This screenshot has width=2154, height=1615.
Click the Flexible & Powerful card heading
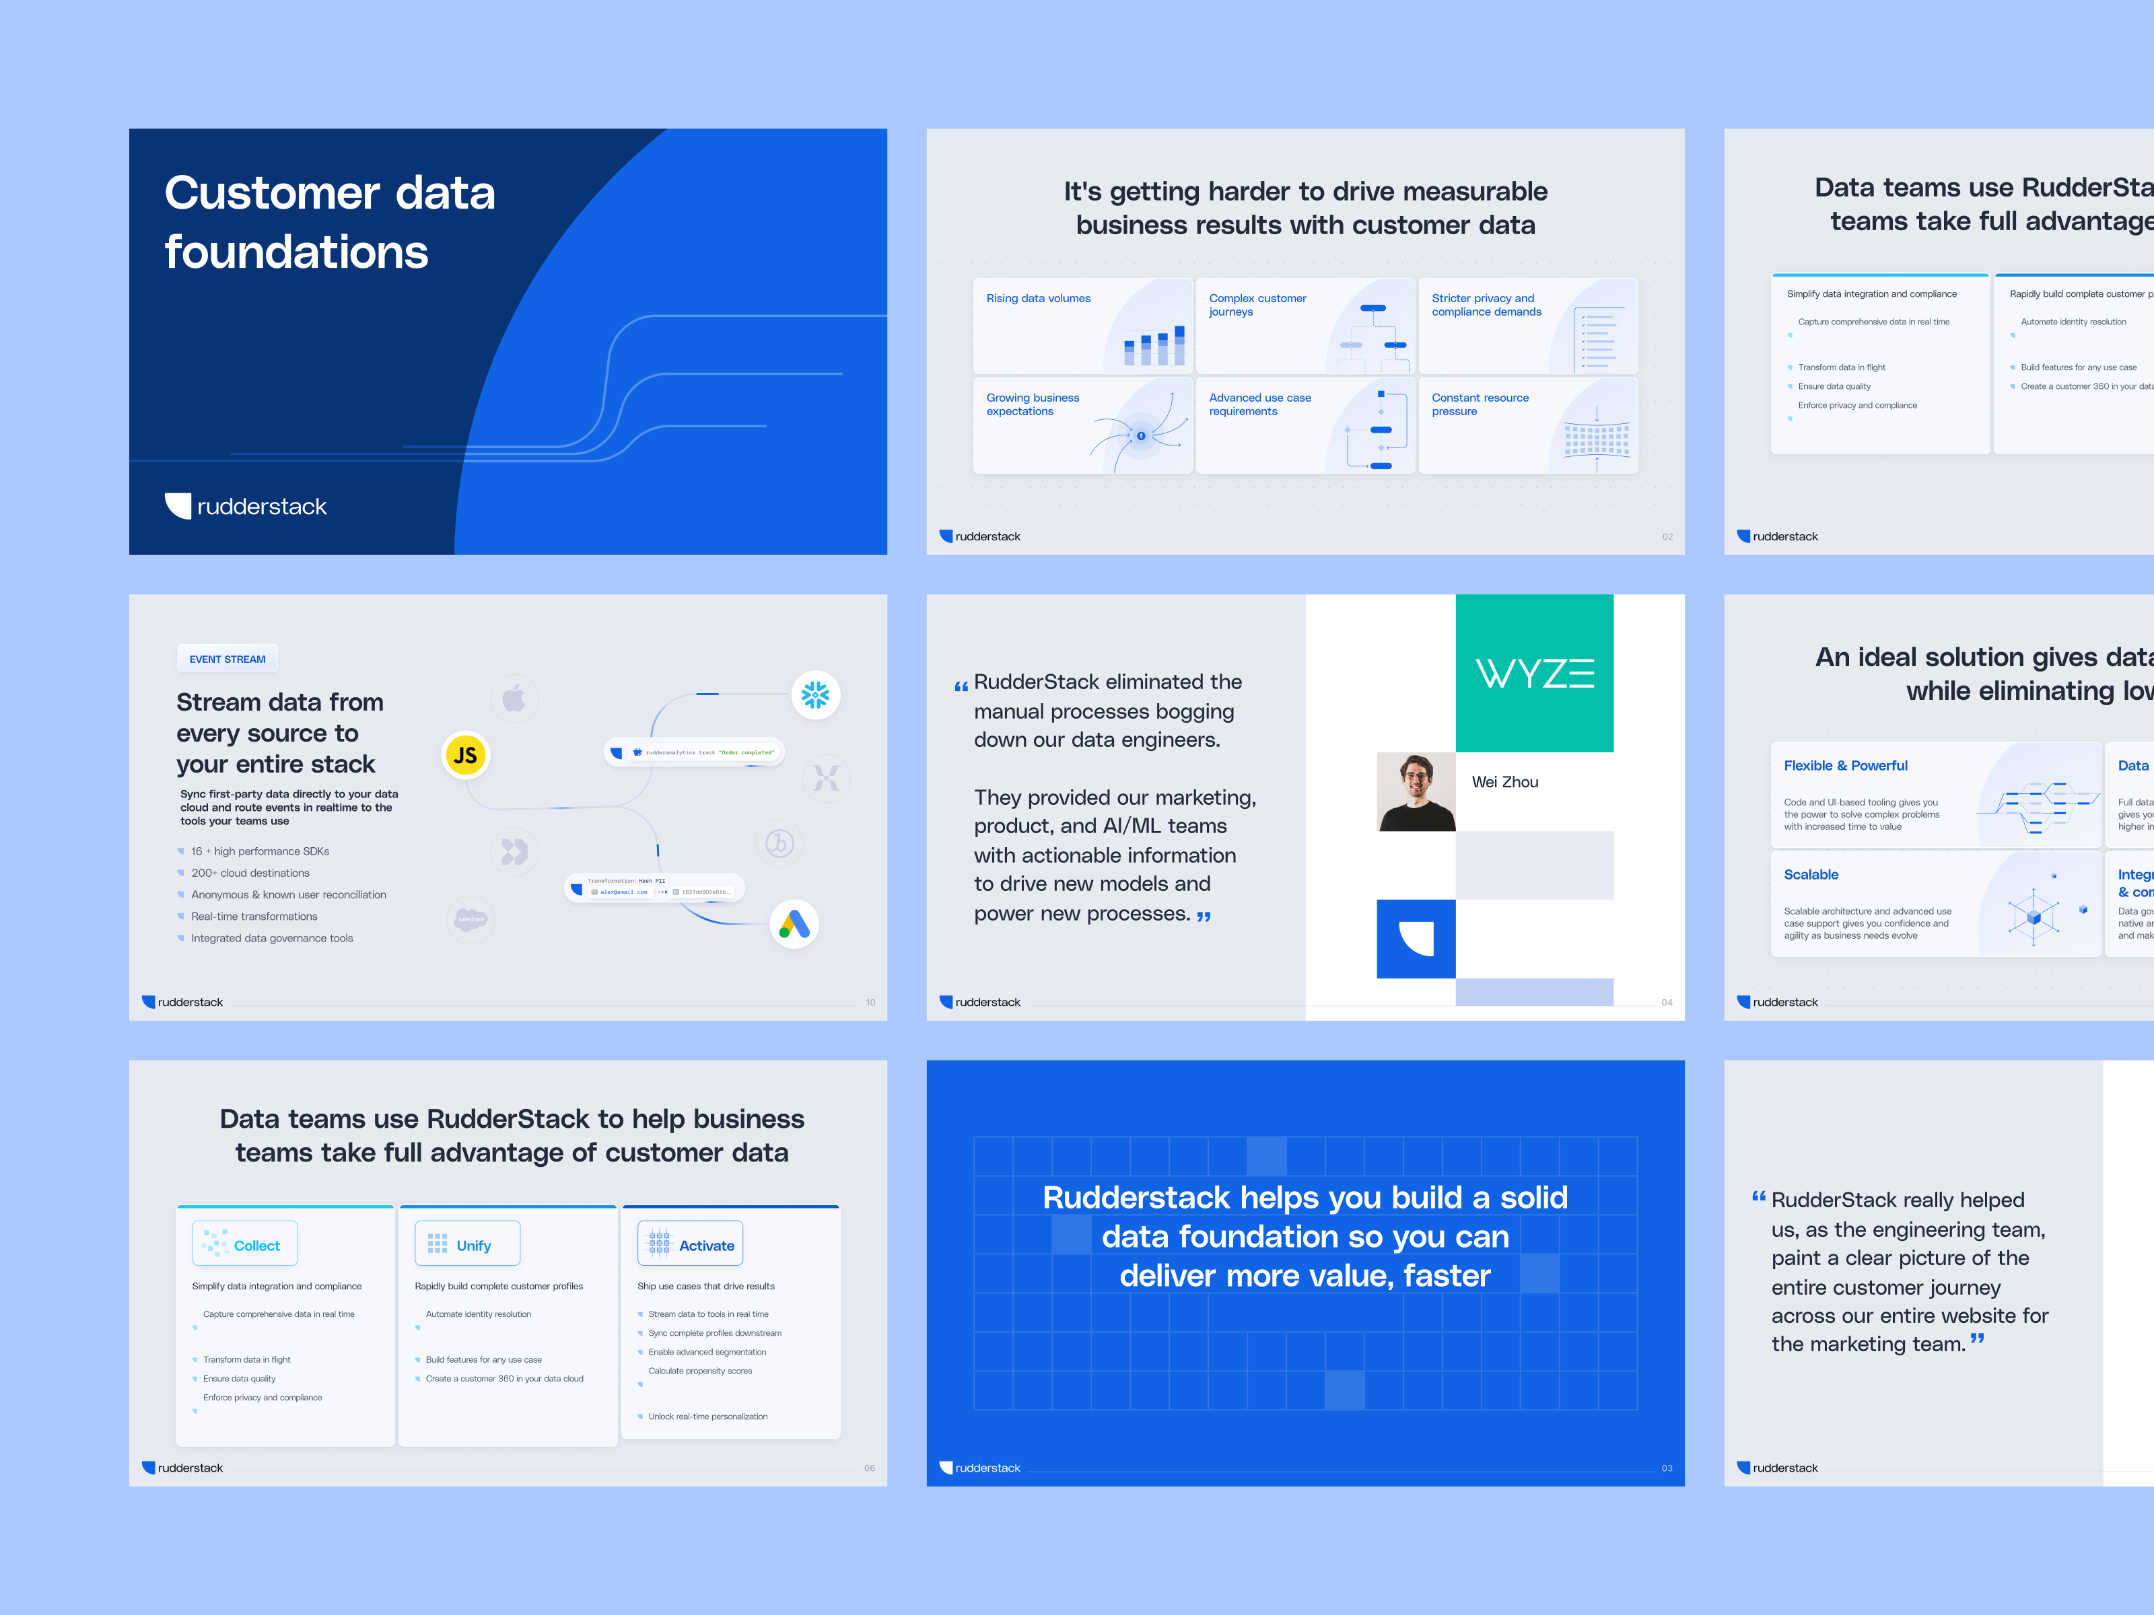[x=1845, y=766]
